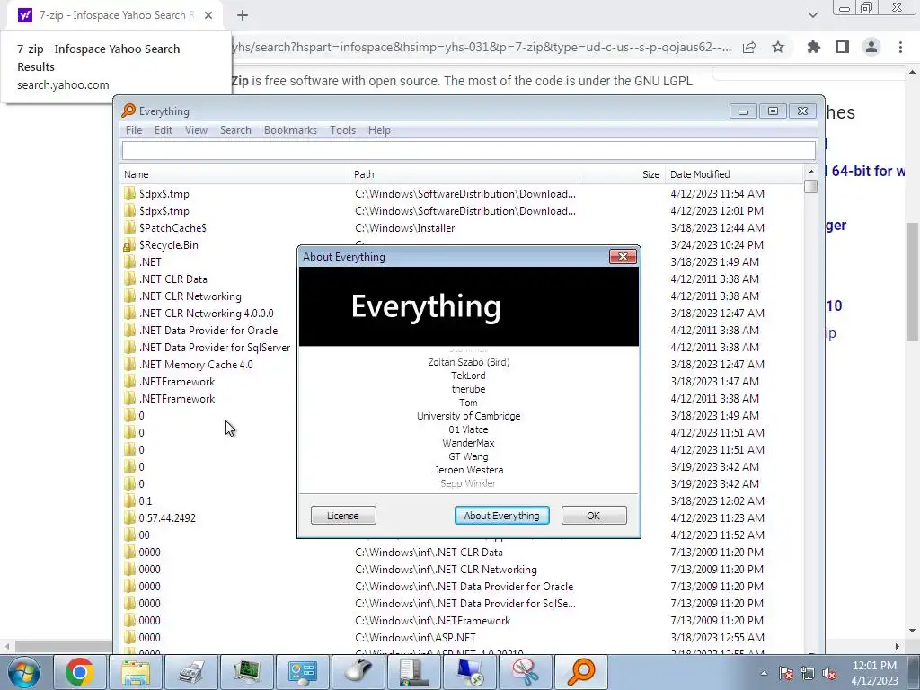Click date 3/24/2023 10:24 PM

[717, 244]
